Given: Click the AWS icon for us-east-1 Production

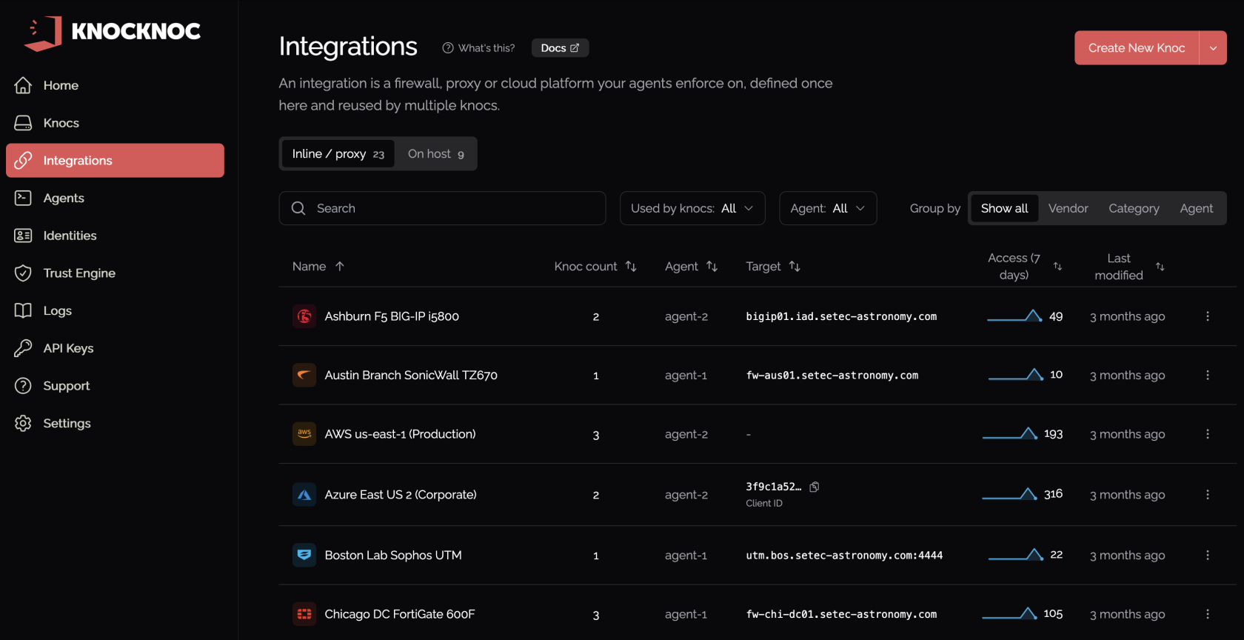Looking at the screenshot, I should point(304,434).
